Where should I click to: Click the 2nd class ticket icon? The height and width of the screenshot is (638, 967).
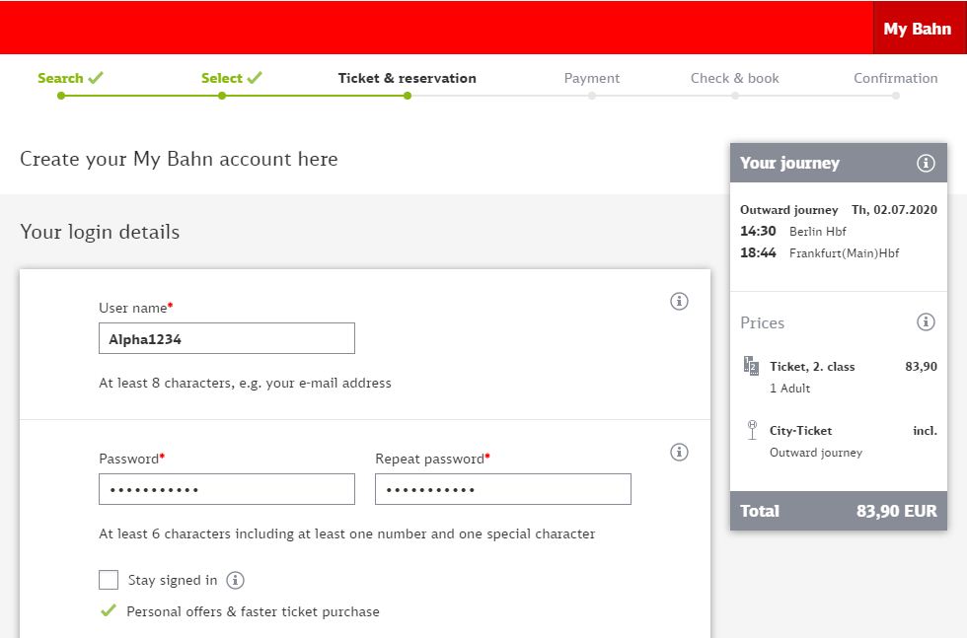pyautogui.click(x=751, y=366)
